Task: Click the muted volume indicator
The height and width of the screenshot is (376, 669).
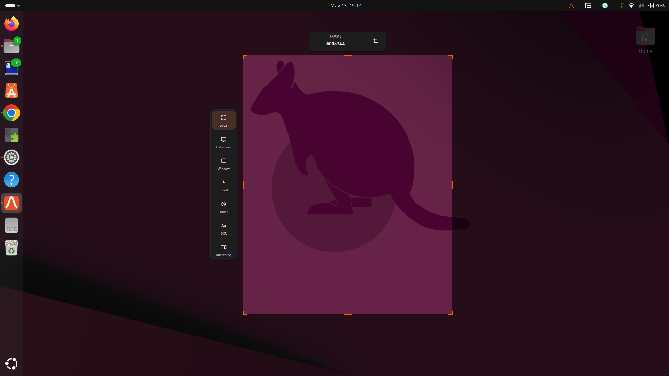Action: click(641, 6)
